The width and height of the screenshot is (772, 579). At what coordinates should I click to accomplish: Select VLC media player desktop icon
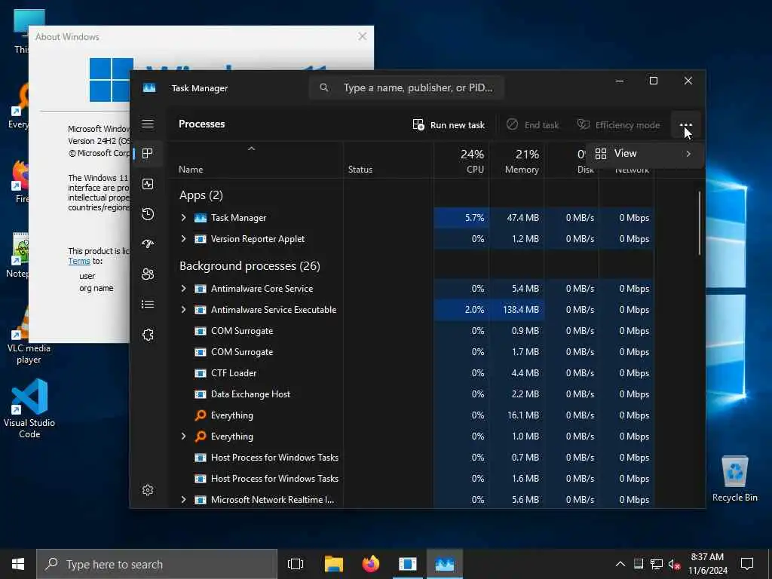(29, 335)
